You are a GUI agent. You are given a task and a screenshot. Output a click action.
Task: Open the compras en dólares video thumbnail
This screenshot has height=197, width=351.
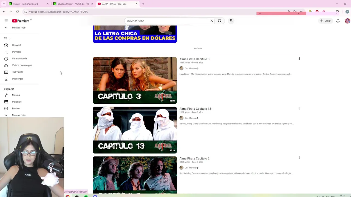click(135, 34)
